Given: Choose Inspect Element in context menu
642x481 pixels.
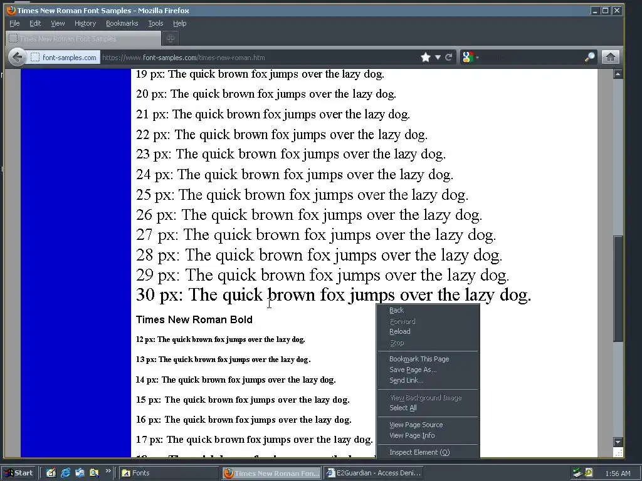Looking at the screenshot, I should (428, 452).
